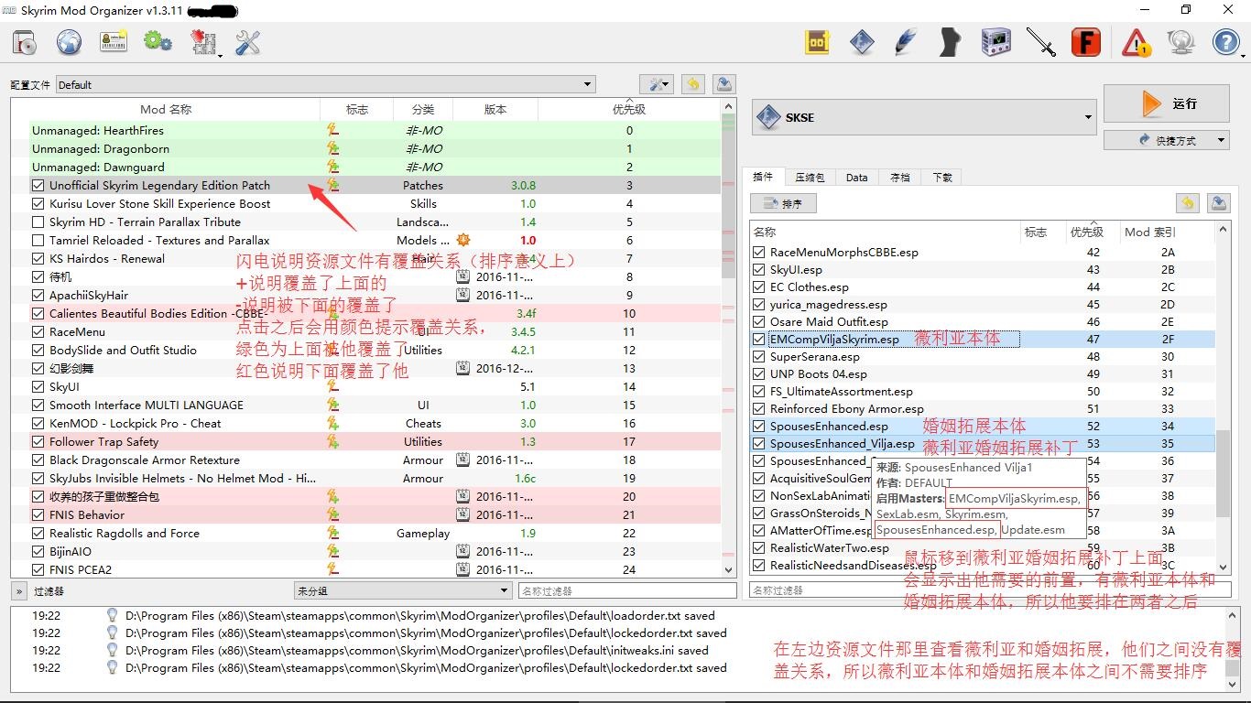1251x703 pixels.
Task: Click the log panel scroll-down arrow
Action: tap(1234, 684)
